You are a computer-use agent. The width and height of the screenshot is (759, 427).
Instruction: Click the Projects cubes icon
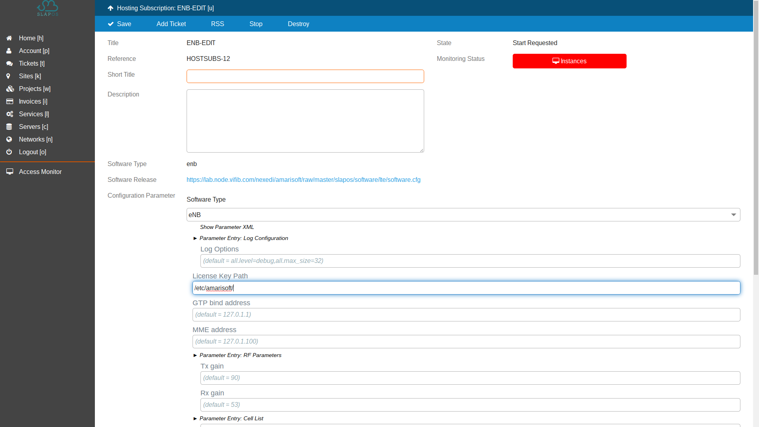[10, 89]
